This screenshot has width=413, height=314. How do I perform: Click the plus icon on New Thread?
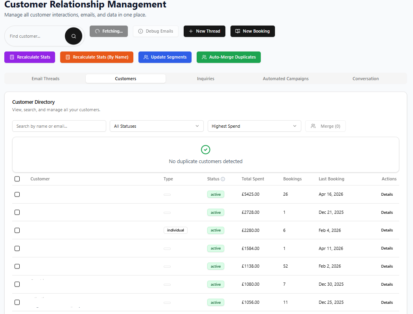tap(191, 31)
